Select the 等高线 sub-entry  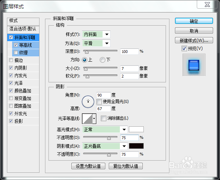click(x=25, y=45)
